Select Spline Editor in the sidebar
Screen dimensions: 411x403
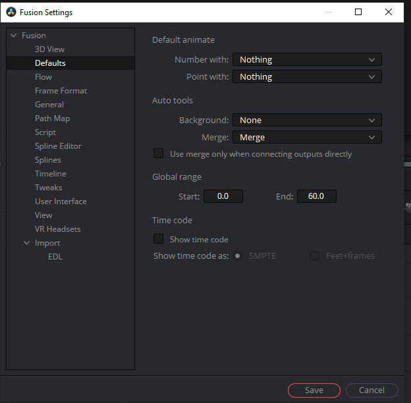[x=58, y=146]
